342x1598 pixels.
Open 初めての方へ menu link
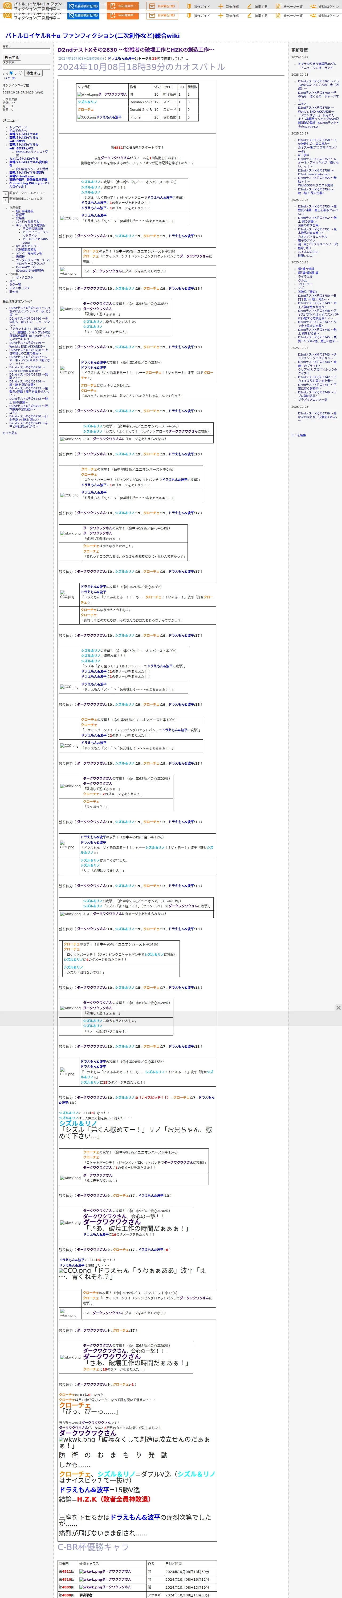click(18, 130)
